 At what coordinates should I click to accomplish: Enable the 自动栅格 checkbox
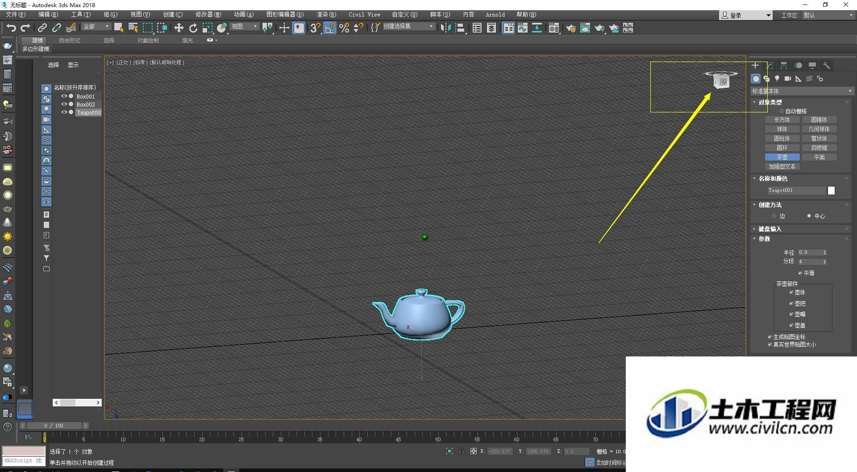click(x=782, y=111)
